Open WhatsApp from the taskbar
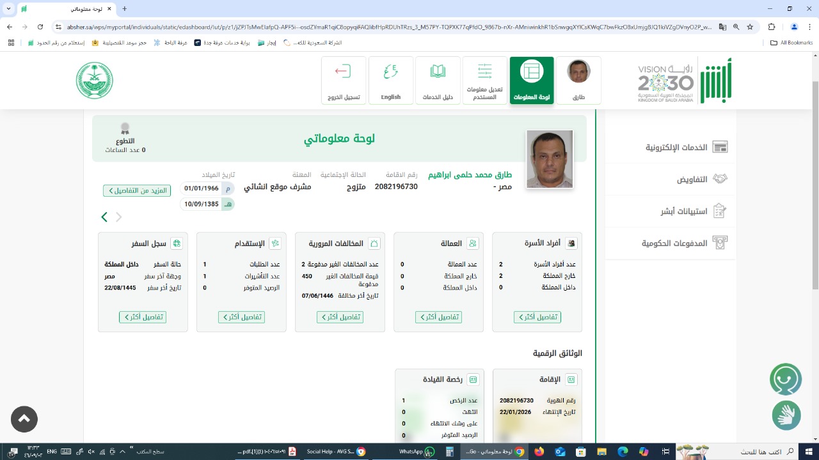Screen dimensions: 819x460 [x=416, y=452]
